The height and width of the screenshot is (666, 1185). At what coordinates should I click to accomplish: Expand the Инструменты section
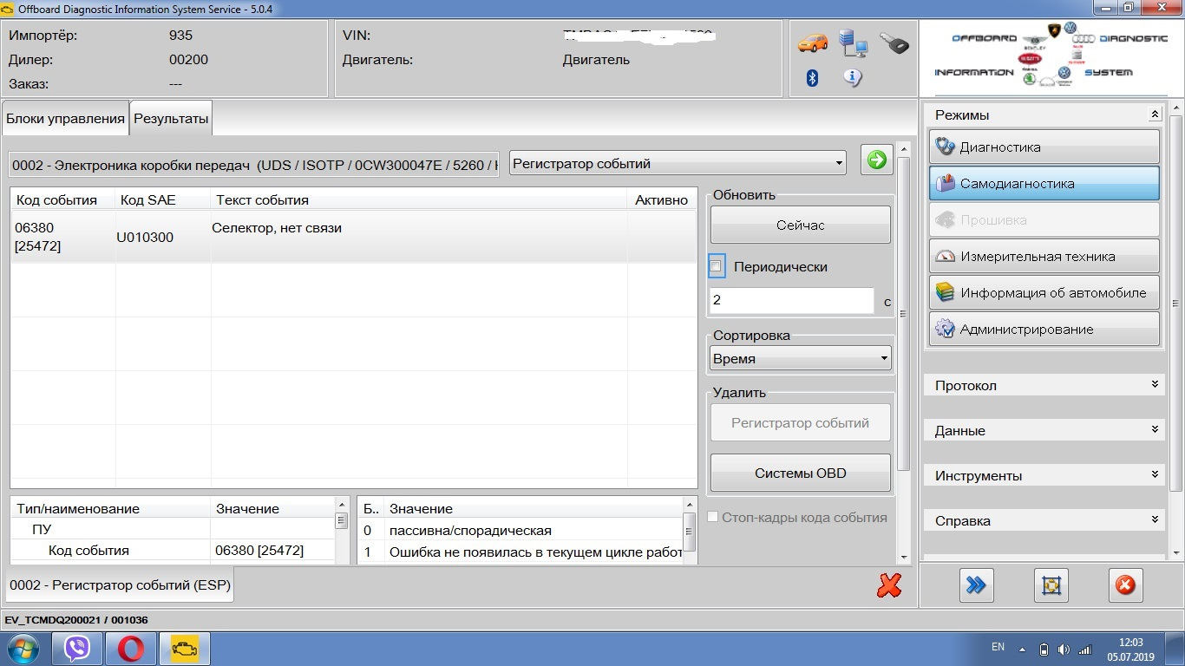tap(1047, 475)
